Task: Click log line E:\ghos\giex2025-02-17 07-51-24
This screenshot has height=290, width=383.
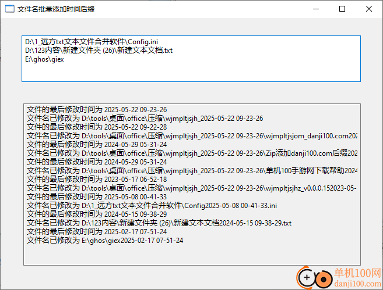Action: click(105, 241)
